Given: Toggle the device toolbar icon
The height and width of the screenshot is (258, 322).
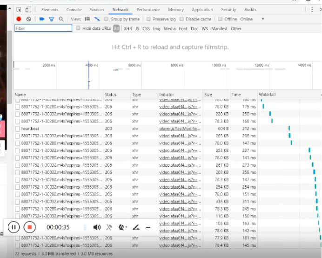Looking at the screenshot, I should tap(28, 10).
